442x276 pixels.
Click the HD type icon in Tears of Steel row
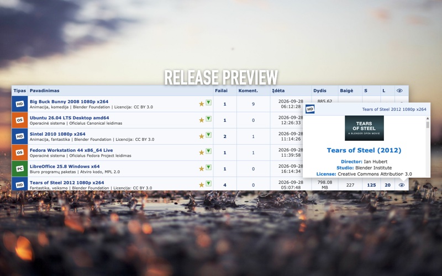[20, 185]
